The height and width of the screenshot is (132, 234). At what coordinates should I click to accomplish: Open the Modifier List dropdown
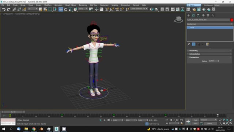(210, 24)
